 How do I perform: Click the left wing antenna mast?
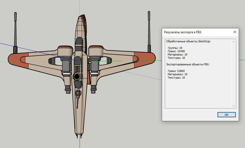click(15, 33)
